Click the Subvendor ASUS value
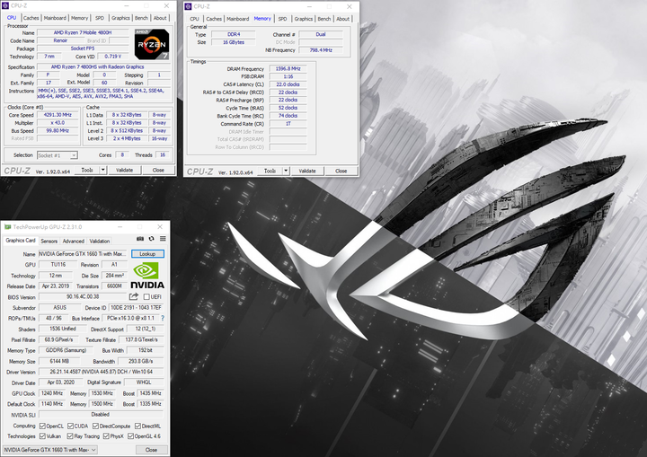647x457 pixels. 59,307
